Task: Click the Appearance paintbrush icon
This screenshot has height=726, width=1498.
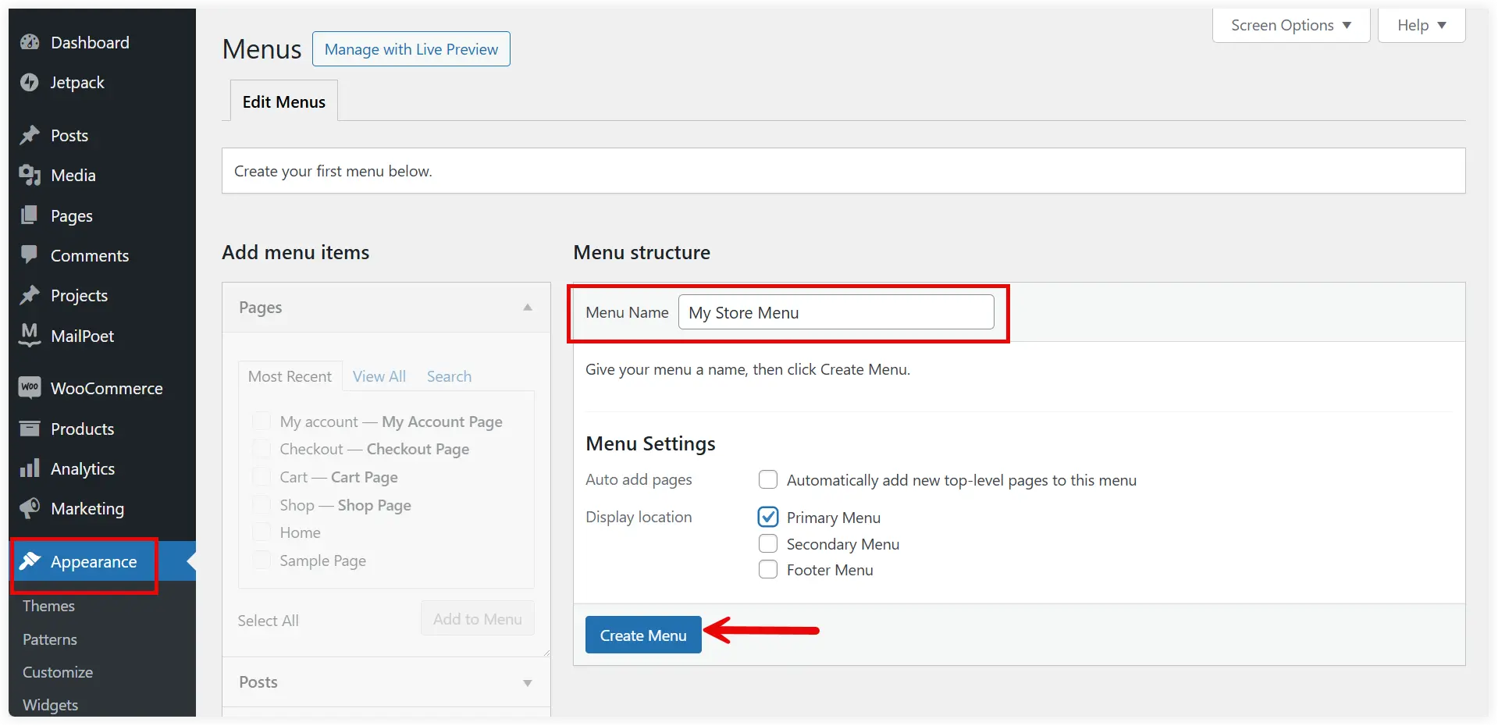Action: [x=30, y=561]
